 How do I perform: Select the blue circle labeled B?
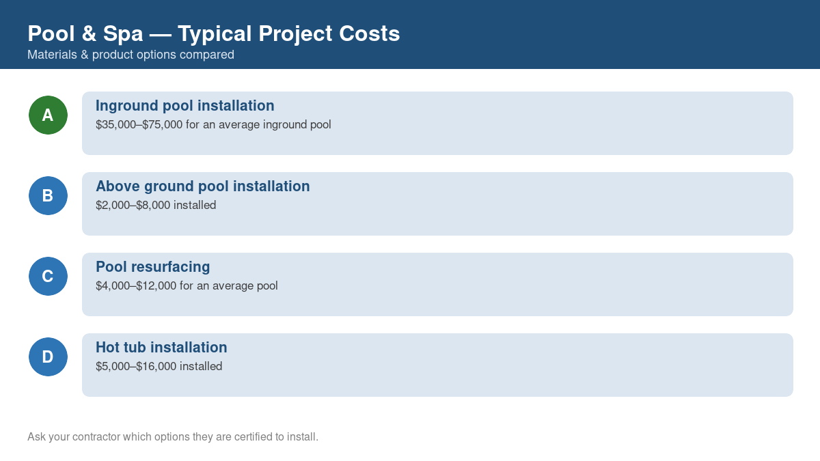[48, 195]
